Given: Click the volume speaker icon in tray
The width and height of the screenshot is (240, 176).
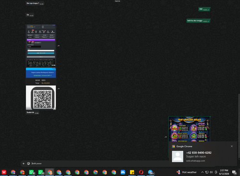Looking at the screenshot, I should [x=211, y=172].
